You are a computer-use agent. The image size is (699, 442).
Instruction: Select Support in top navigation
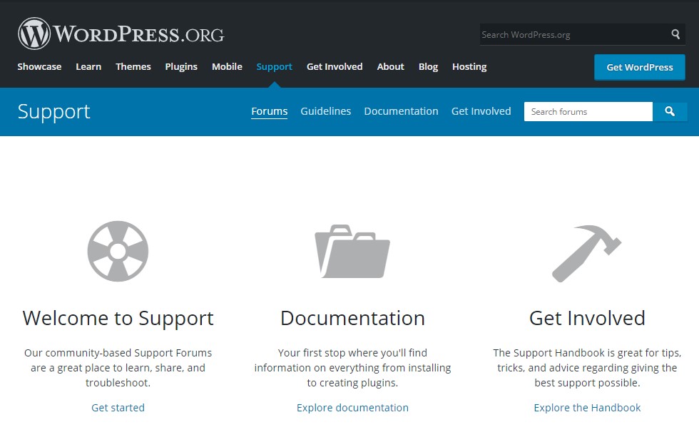point(274,67)
